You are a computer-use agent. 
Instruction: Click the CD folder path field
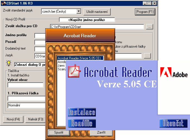97,27
